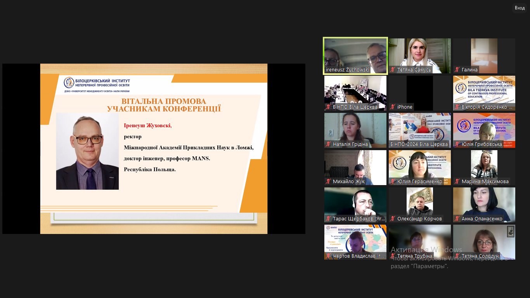The height and width of the screenshot is (298, 530).
Task: Click muted mic icon beside Юлия Герасименко
Action: pos(393,182)
